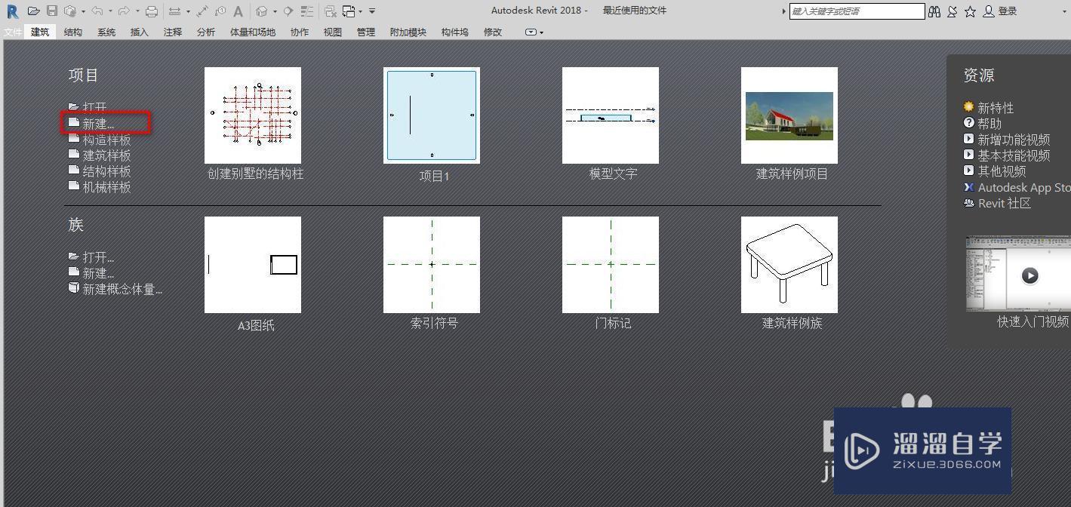
Task: Open the Default 3D View house icon
Action: [260, 11]
